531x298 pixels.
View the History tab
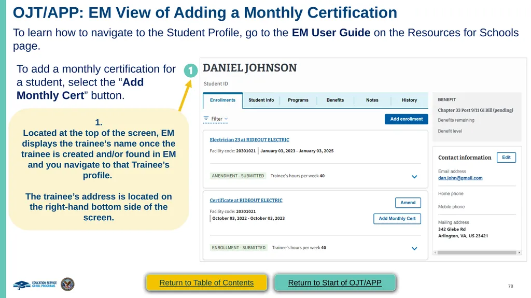click(x=410, y=100)
